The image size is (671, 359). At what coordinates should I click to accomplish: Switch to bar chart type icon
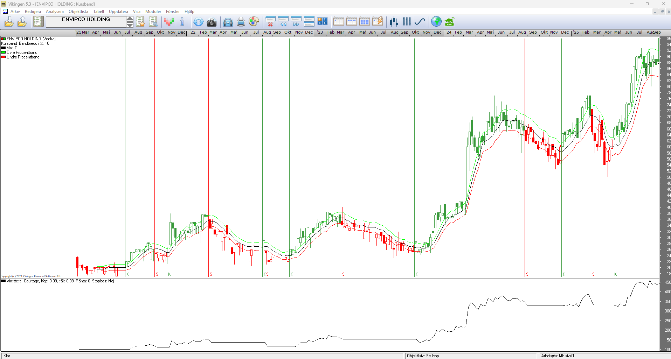pos(407,22)
